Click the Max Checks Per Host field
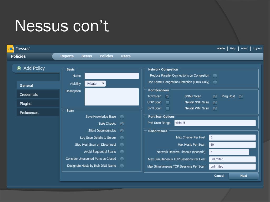The width and height of the screenshot is (270, 202). [x=232, y=138]
